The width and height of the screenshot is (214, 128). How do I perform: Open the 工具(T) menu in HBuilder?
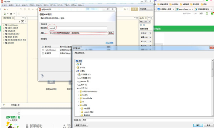tap(67, 5)
